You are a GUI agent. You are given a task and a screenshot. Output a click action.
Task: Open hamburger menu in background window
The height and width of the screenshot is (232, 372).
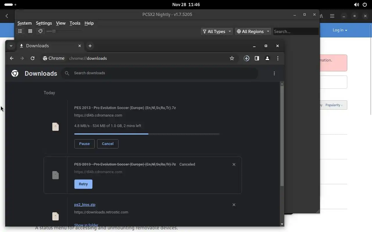pyautogui.click(x=332, y=16)
